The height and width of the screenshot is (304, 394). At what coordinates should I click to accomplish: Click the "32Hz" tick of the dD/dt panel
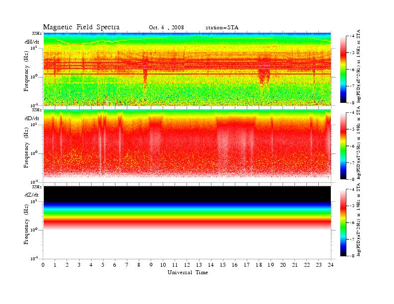pos(37,110)
